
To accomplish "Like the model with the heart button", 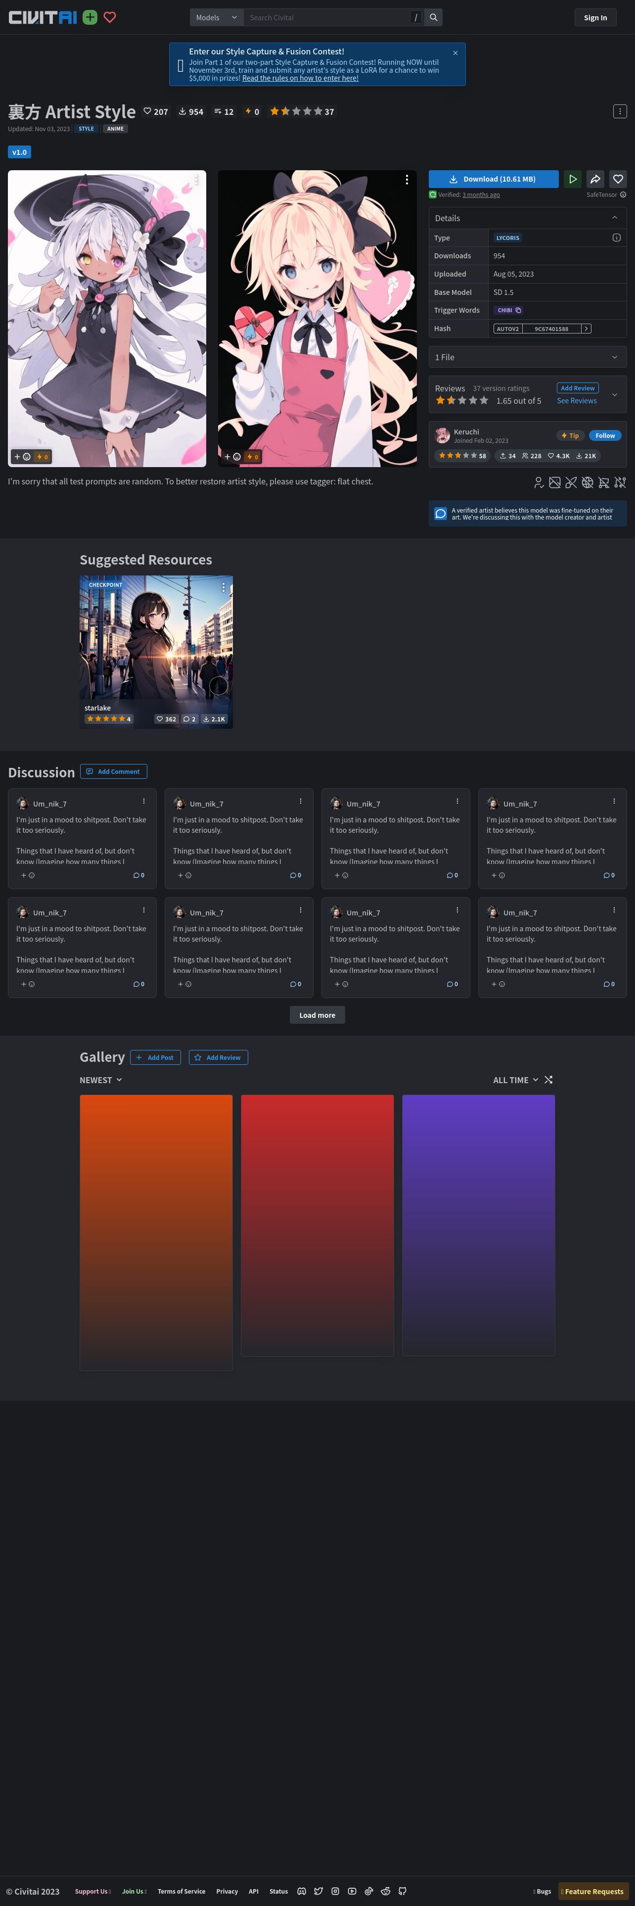I will [618, 179].
